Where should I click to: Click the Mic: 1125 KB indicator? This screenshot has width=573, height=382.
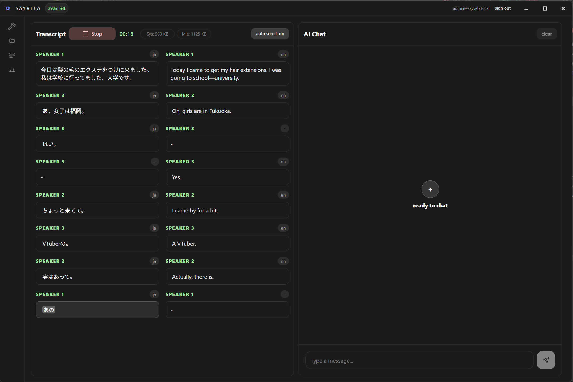[194, 34]
